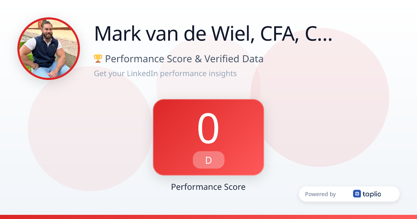Select the "Powered by" label

tap(320, 194)
